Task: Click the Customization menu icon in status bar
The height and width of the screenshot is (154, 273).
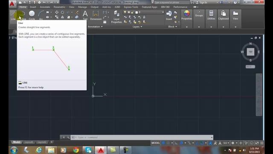Action: pyautogui.click(x=262, y=143)
